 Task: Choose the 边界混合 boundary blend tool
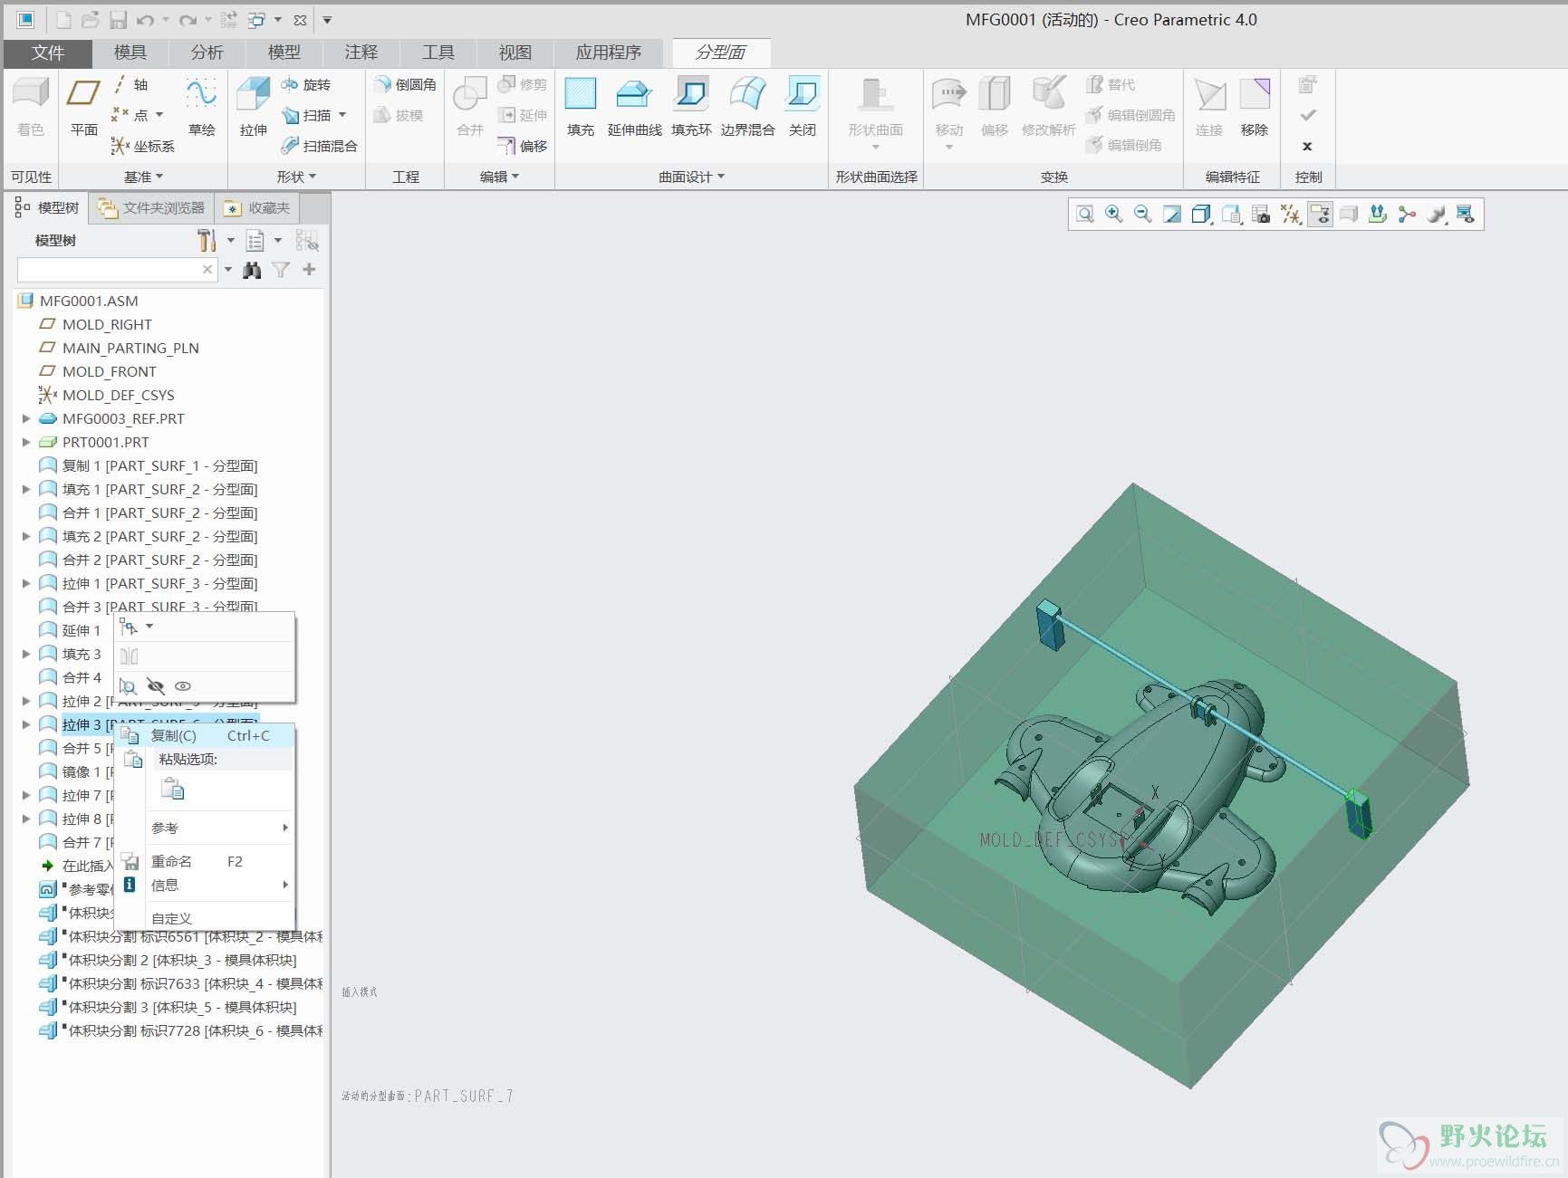point(747,107)
